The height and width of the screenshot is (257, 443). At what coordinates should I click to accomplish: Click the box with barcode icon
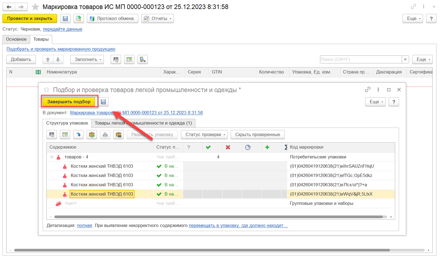point(119,135)
